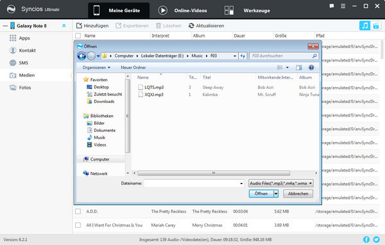385x245 pixels.
Task: Open the Facebook link icon
Action: click(x=366, y=239)
